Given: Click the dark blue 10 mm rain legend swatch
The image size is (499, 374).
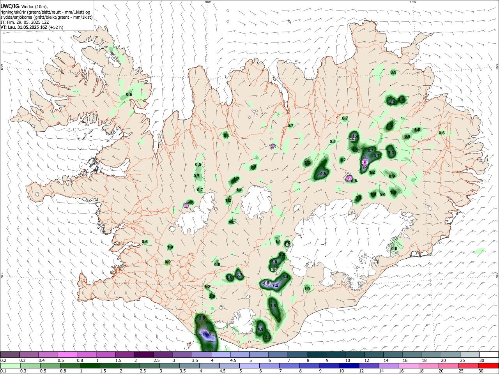Looking at the screenshot, I should tap(348, 365).
